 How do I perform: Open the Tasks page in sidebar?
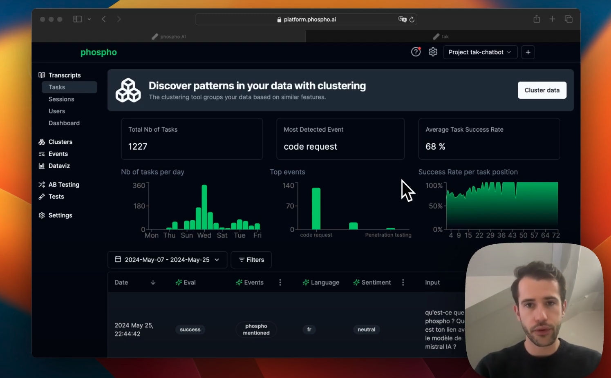(69, 87)
